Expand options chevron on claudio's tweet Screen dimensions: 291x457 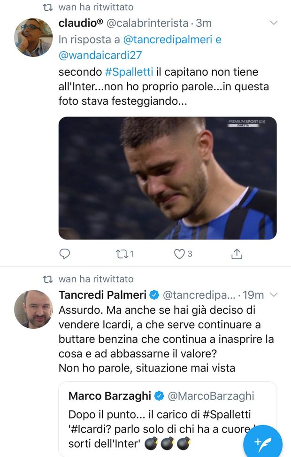274,23
